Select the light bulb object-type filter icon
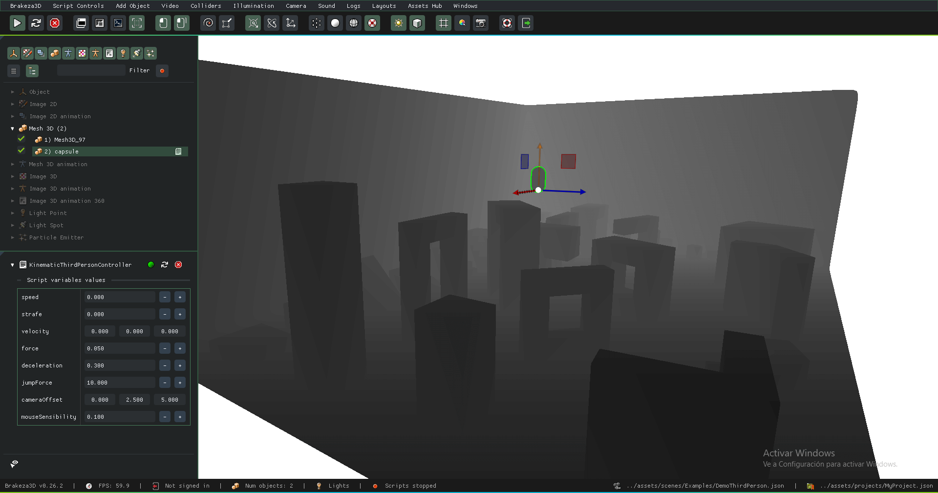Image resolution: width=938 pixels, height=493 pixels. click(123, 53)
